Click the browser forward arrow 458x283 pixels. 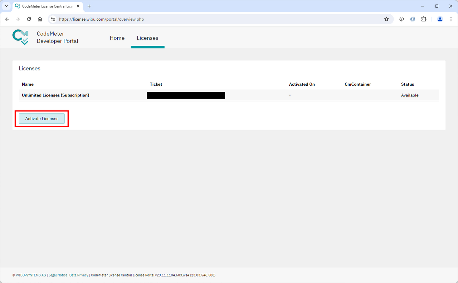pyautogui.click(x=18, y=19)
